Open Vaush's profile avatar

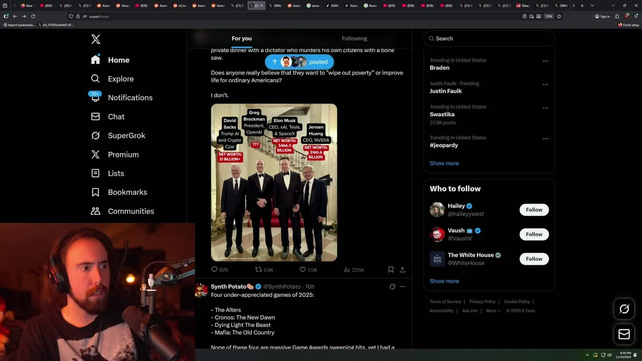437,235
